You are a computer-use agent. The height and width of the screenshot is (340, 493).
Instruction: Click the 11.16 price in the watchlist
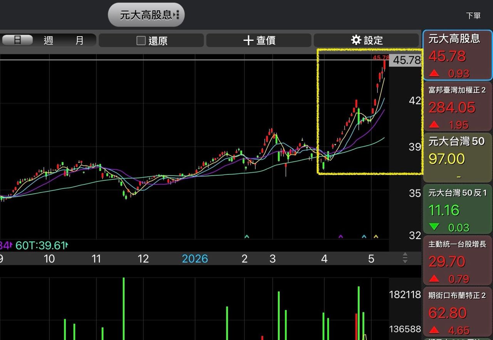coord(444,210)
